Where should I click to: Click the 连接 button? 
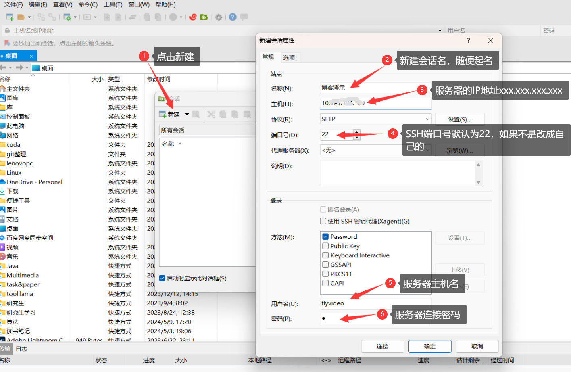(382, 346)
